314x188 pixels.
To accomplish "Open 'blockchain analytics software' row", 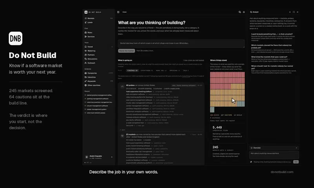I will (x=137, y=111).
